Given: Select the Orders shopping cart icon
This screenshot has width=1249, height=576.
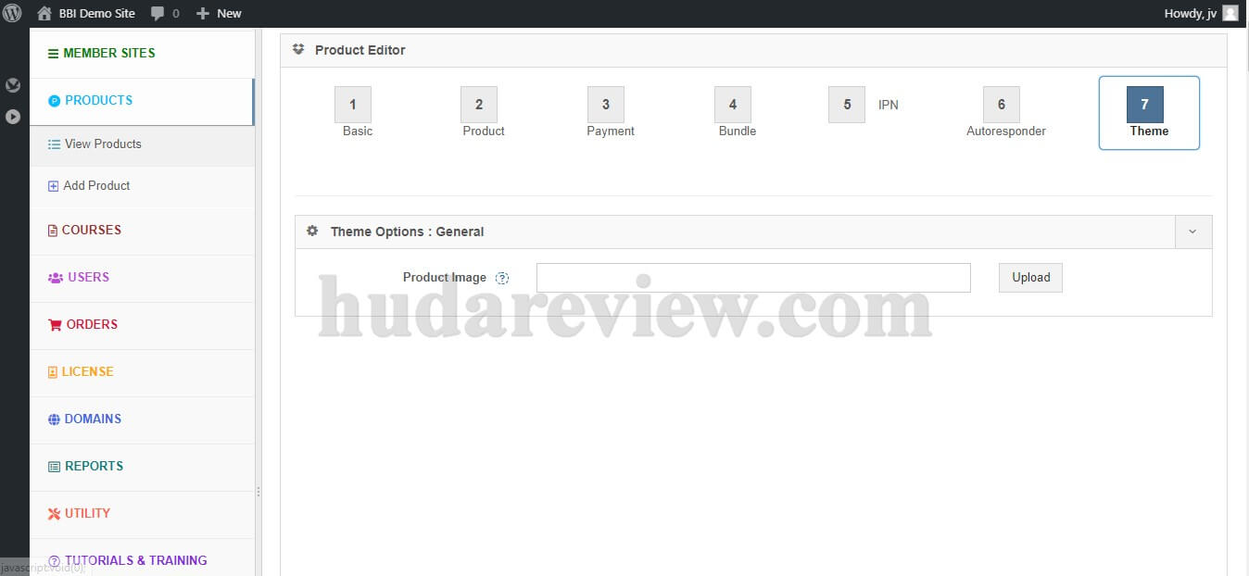Looking at the screenshot, I should click(54, 324).
